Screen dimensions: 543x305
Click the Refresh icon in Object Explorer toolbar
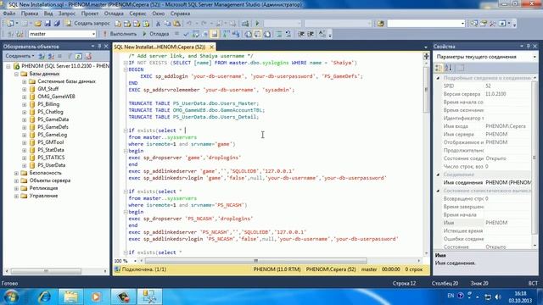pyautogui.click(x=79, y=56)
